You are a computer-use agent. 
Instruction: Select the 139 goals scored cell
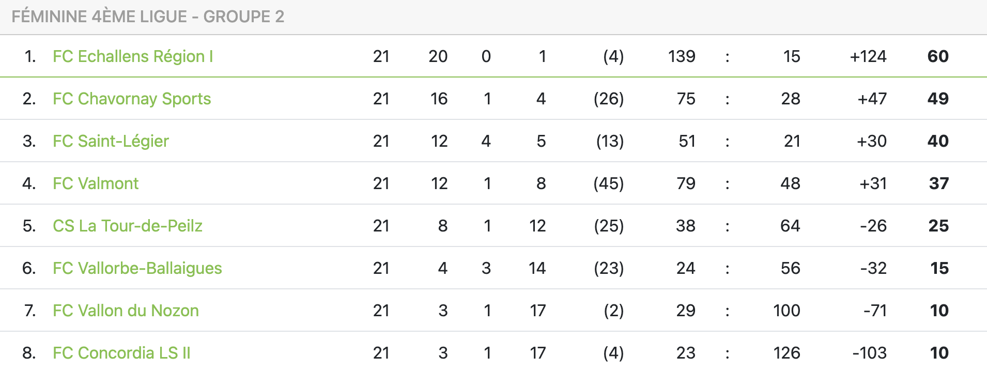point(682,56)
